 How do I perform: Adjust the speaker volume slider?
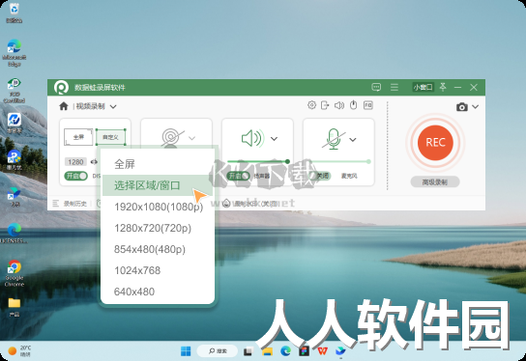(258, 161)
